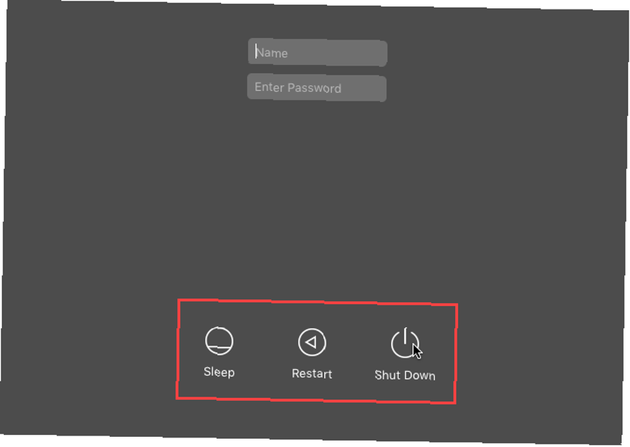This screenshot has height=447, width=630.
Task: Focus the Name input field
Action: (x=318, y=53)
